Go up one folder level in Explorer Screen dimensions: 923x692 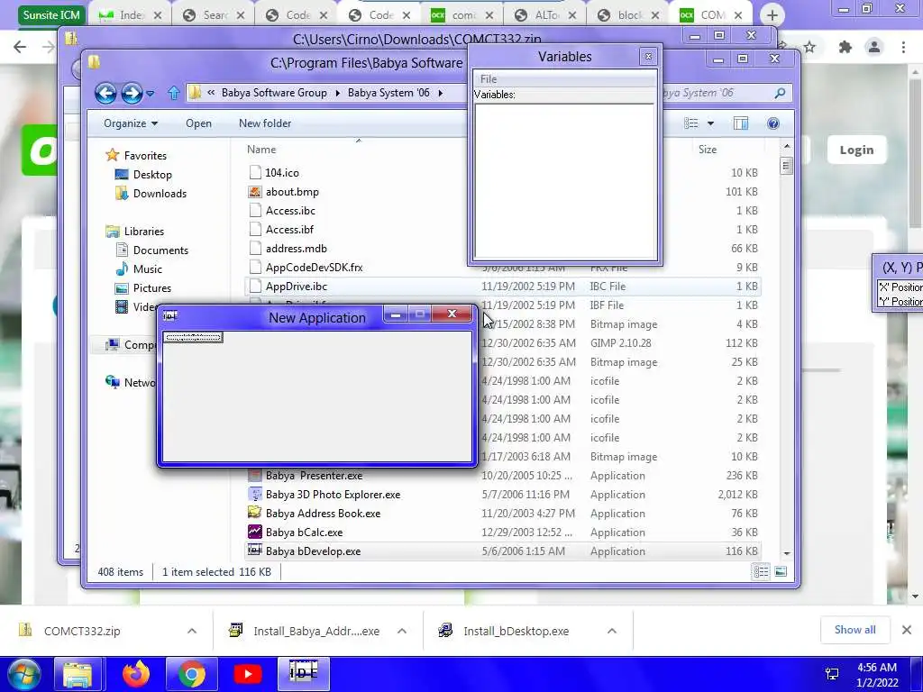tap(174, 93)
